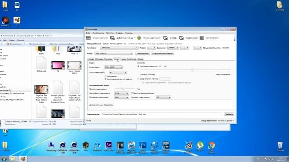Open the uTorrent desktop shortcut
The image size is (289, 162).
coord(200,145)
